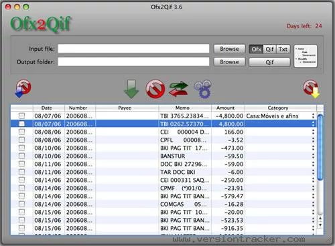335x246 pixels.
Task: Click the green and red swap arrows icon
Action: coord(178,89)
